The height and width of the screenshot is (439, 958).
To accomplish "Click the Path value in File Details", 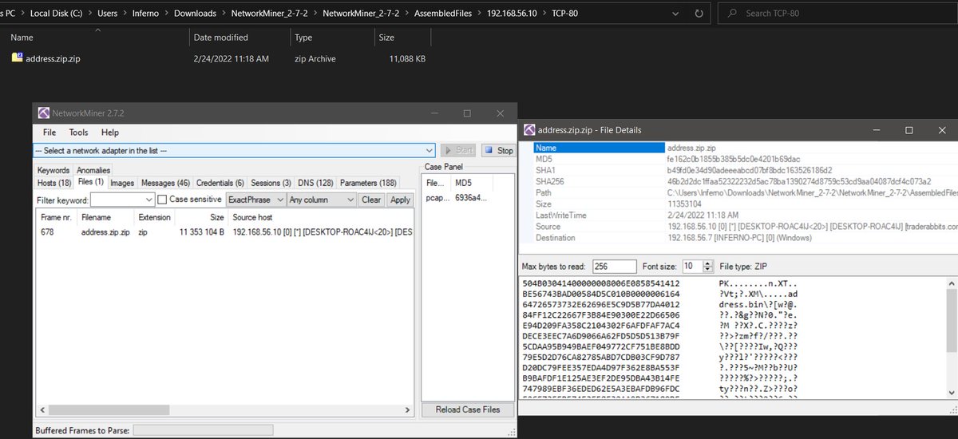I will coord(811,192).
